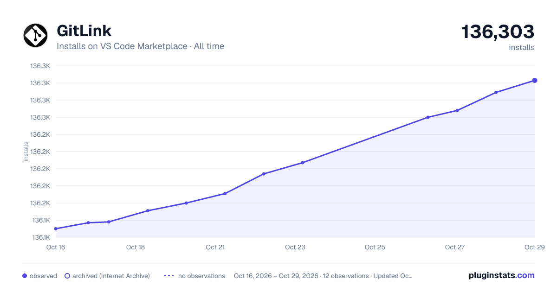Select the data point at Oct 18
557x292 pixels.
tap(148, 211)
